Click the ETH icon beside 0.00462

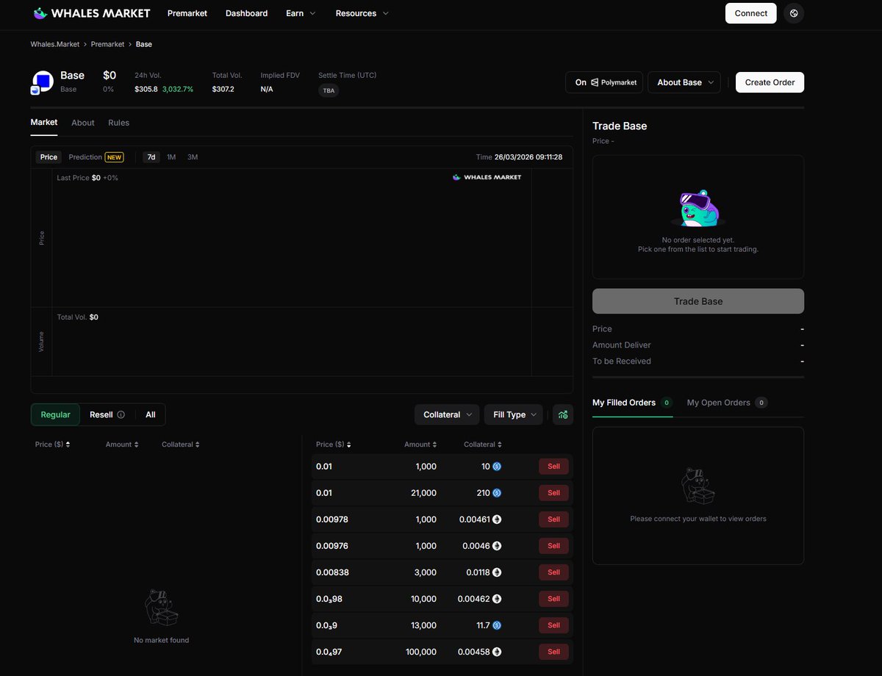(497, 599)
